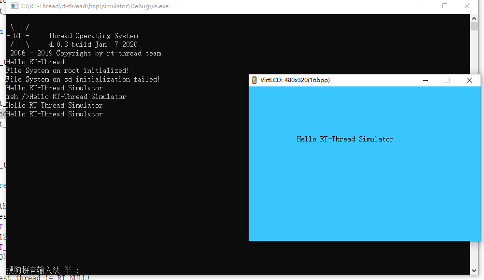Click the maximize icon on the VirtLCD window
The height and width of the screenshot is (280, 484).
pyautogui.click(x=447, y=80)
